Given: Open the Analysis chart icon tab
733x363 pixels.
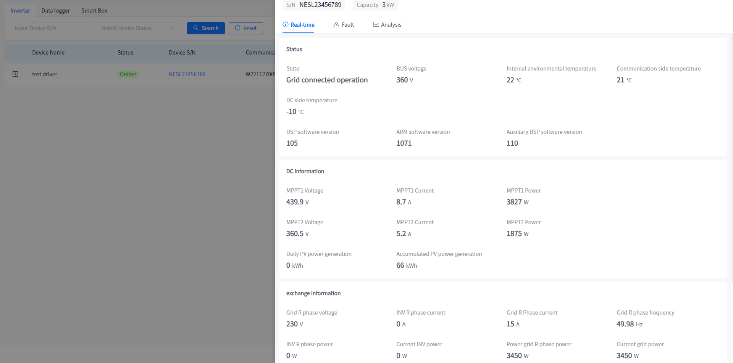Looking at the screenshot, I should (x=387, y=25).
